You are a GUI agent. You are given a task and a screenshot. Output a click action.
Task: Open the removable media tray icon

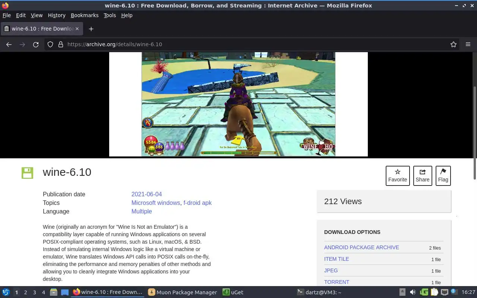pos(402,292)
